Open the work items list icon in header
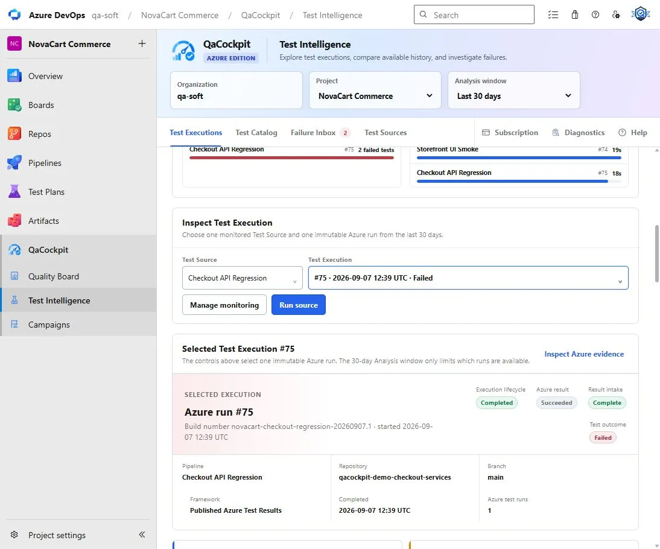 pyautogui.click(x=553, y=14)
